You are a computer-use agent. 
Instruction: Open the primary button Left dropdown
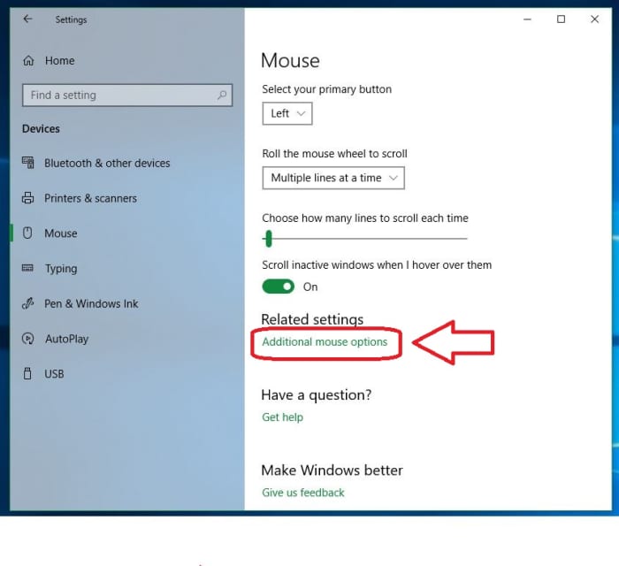(287, 114)
